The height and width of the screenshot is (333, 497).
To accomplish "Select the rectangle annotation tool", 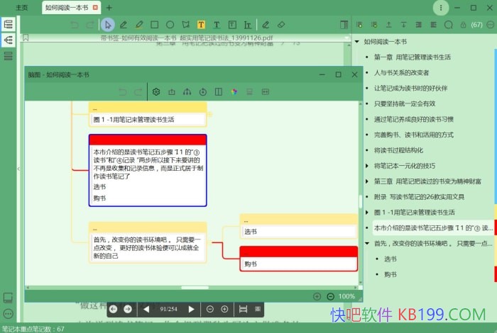I will click(154, 25).
